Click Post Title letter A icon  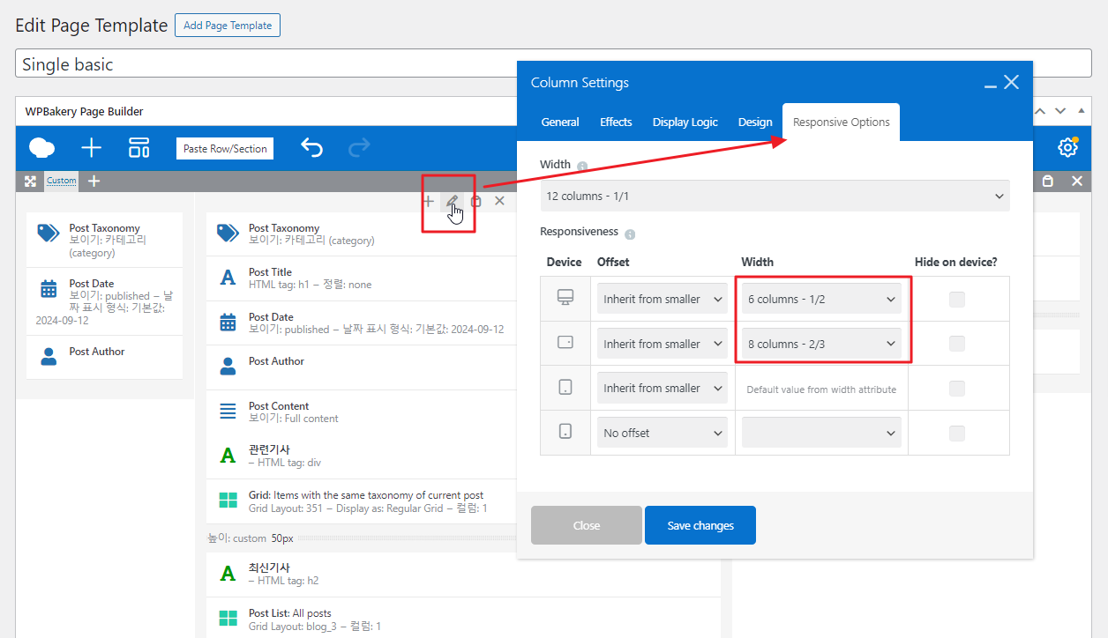point(228,278)
